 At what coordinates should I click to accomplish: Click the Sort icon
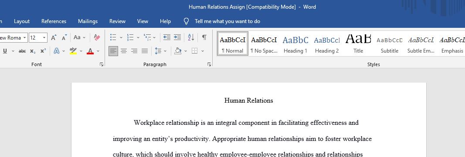click(191, 37)
